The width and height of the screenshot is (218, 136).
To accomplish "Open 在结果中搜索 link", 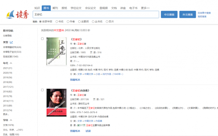I will [x=204, y=13].
